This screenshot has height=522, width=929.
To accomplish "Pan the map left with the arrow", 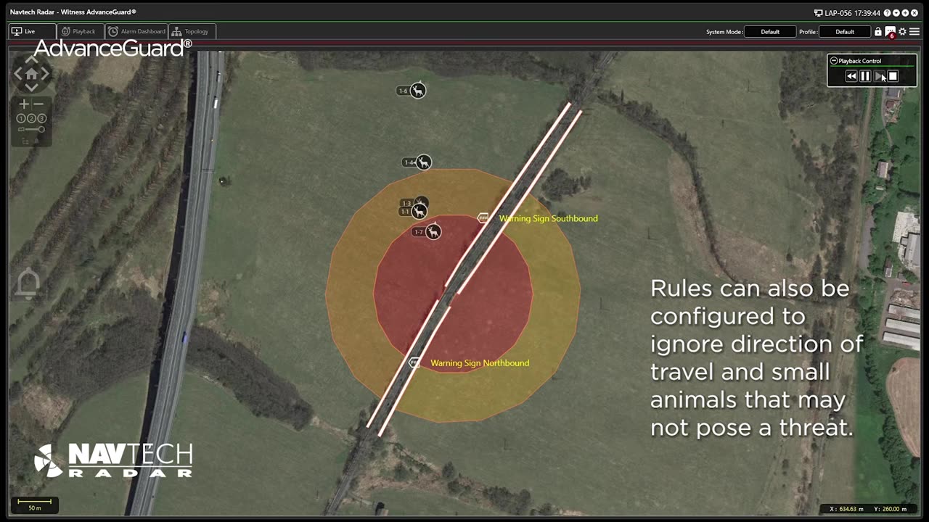I will pos(18,73).
